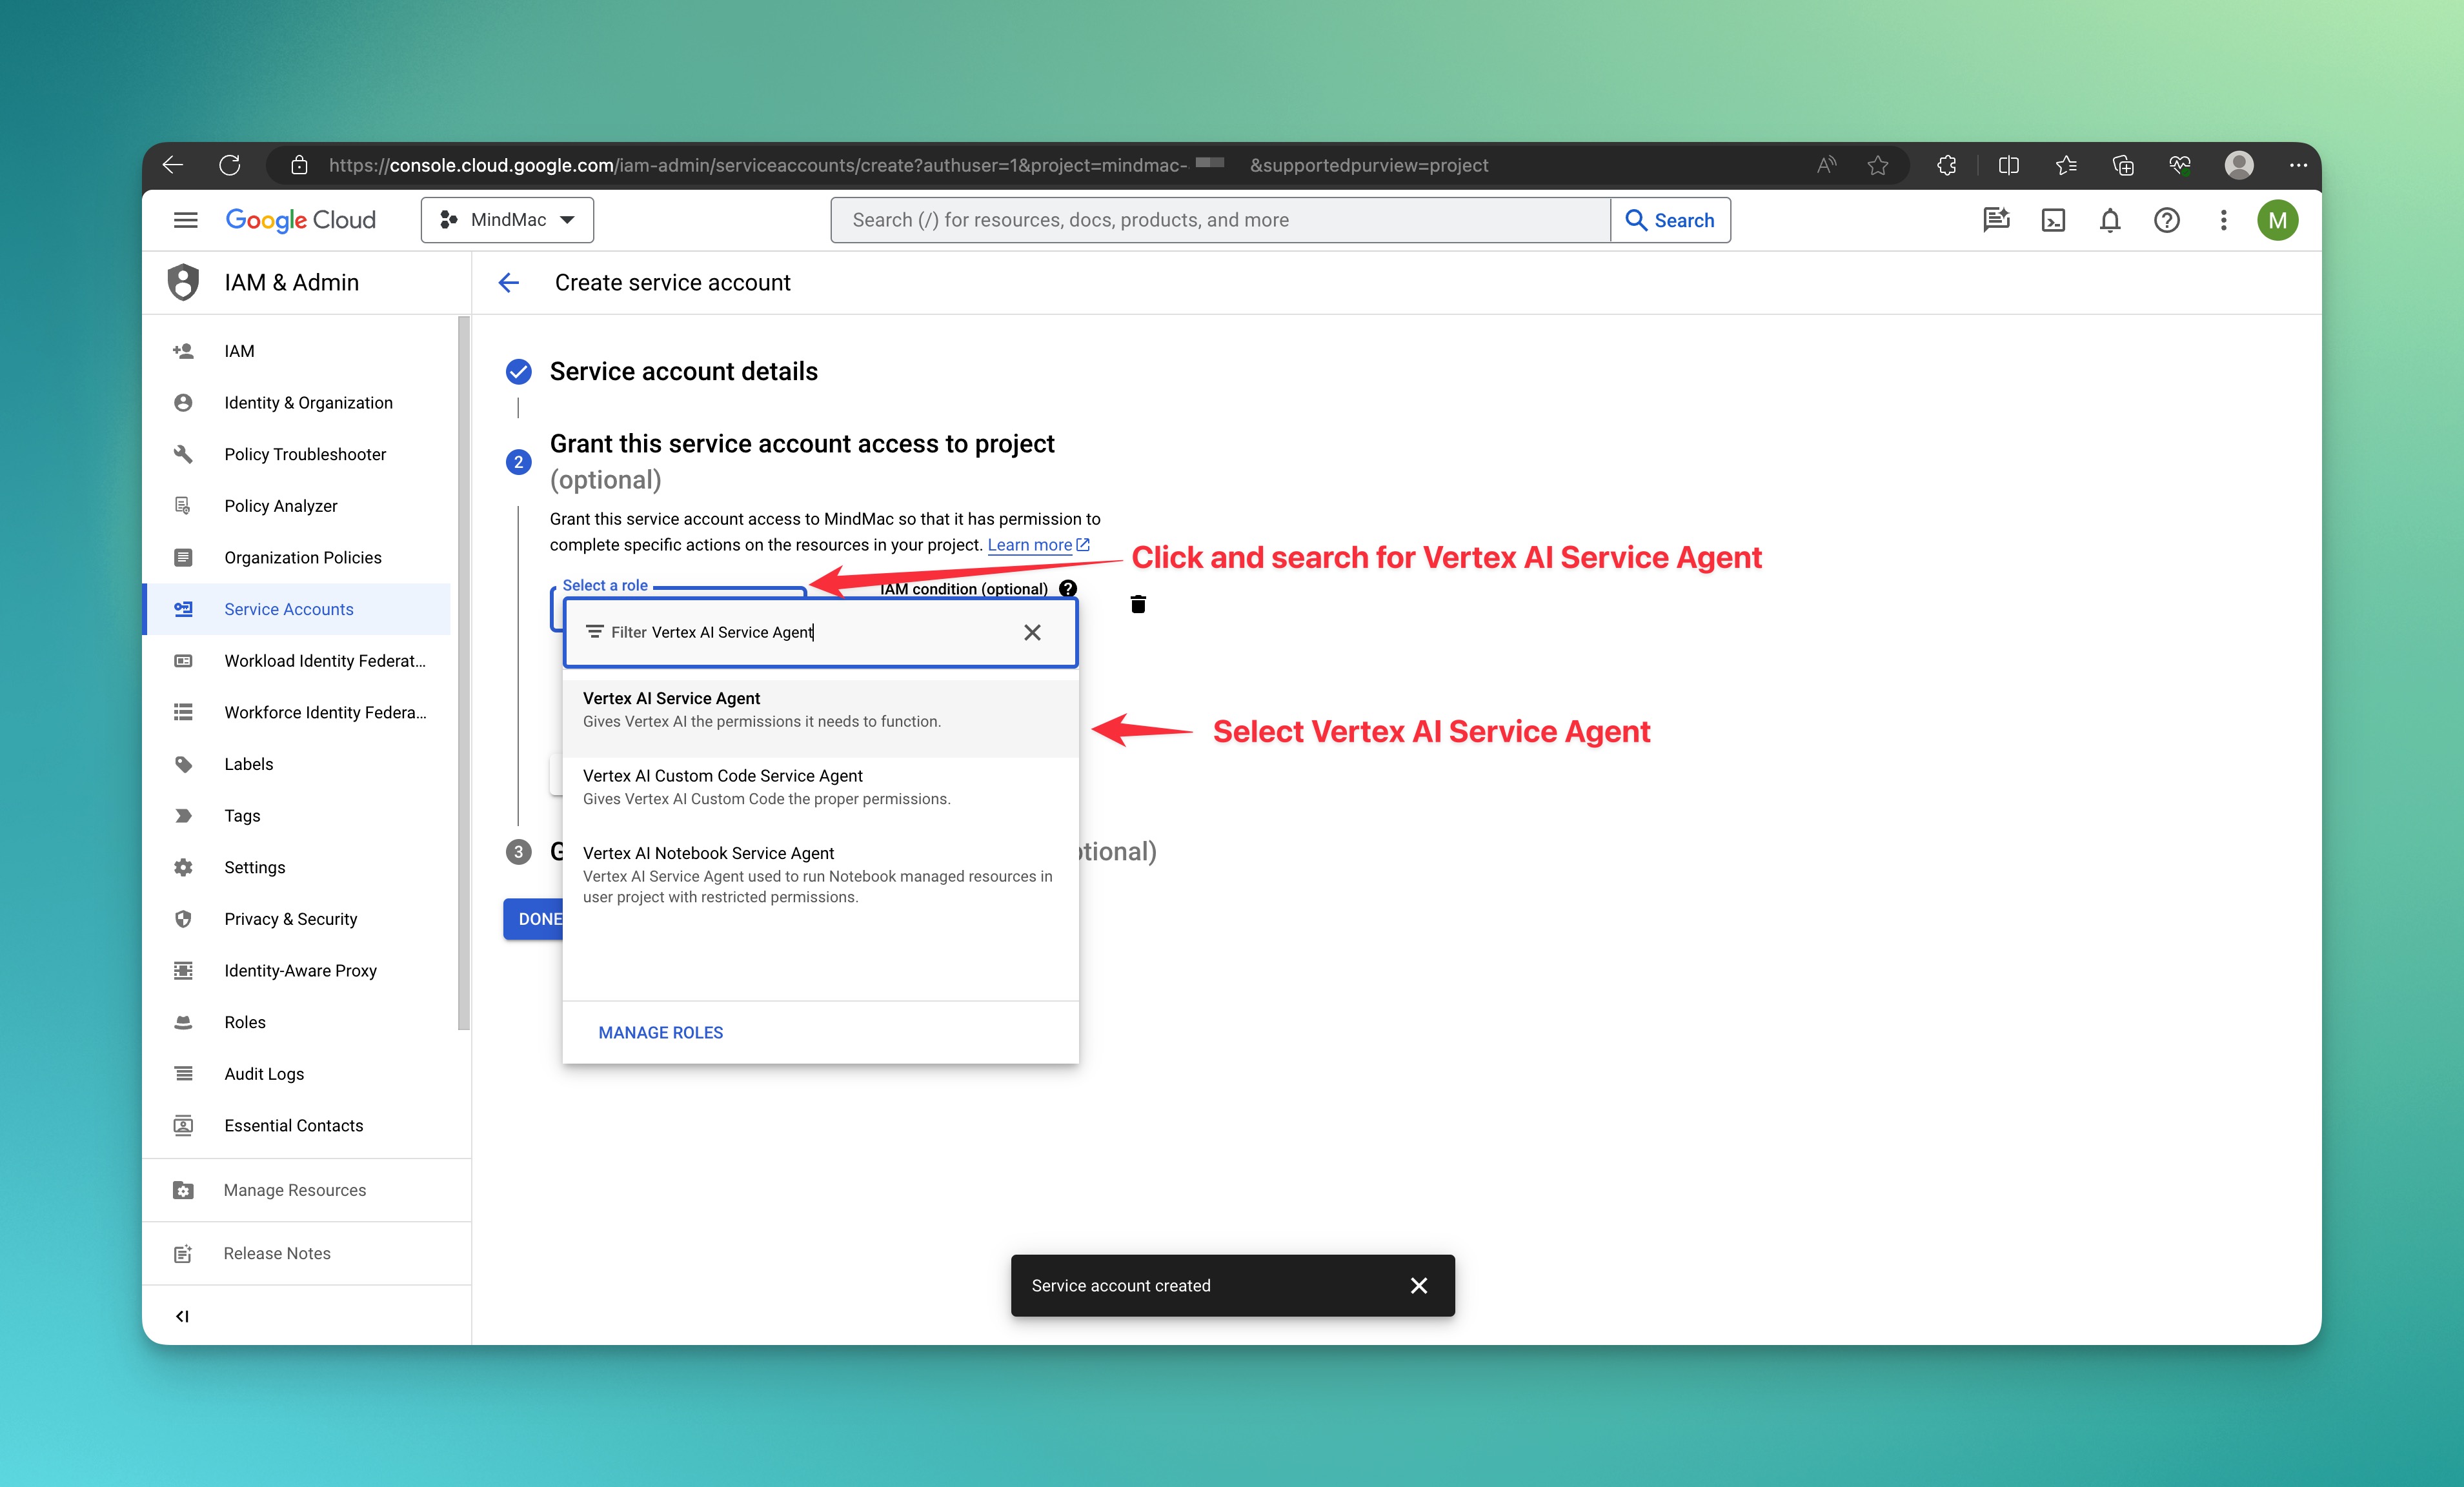The width and height of the screenshot is (2464, 1487).
Task: Open the MindMac project selector dropdown
Action: click(507, 220)
